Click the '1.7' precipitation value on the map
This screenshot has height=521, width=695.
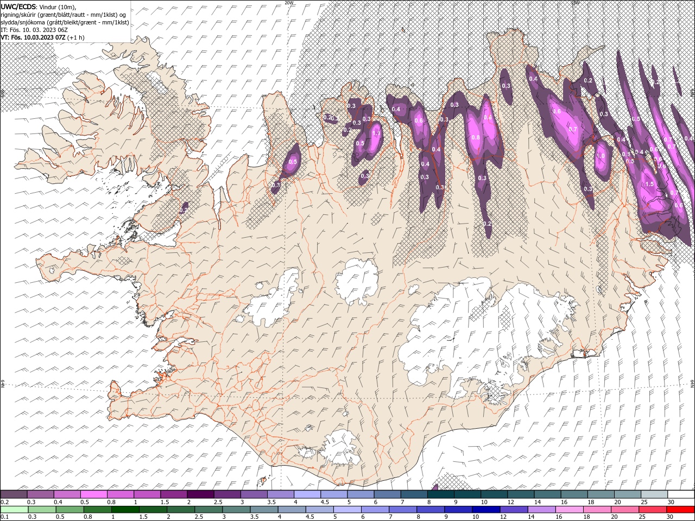click(376, 133)
